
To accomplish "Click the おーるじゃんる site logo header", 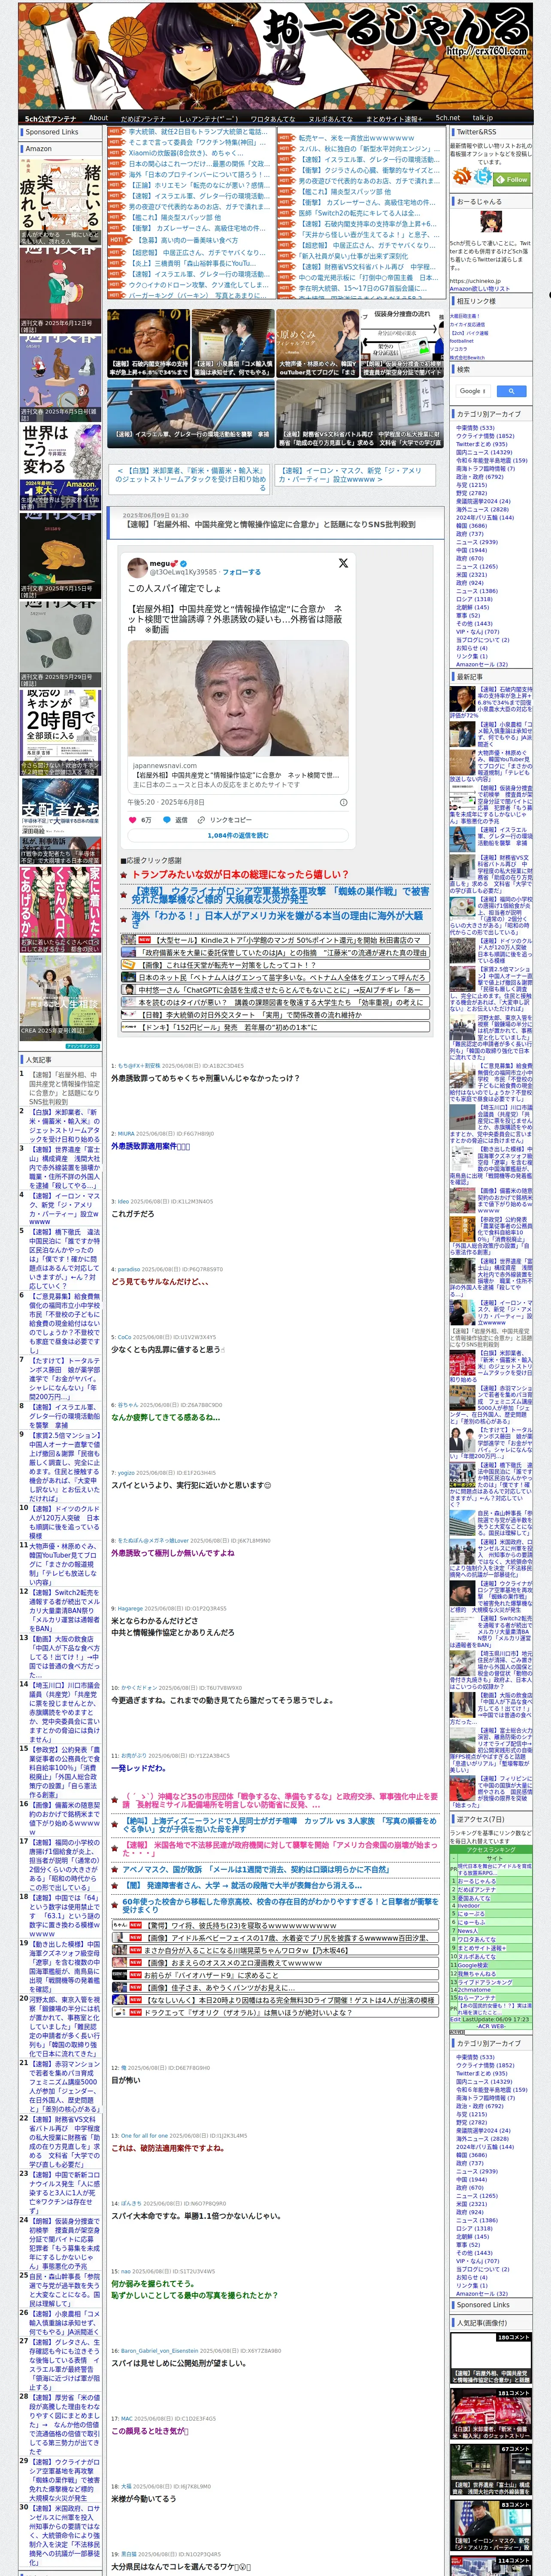I will (275, 55).
